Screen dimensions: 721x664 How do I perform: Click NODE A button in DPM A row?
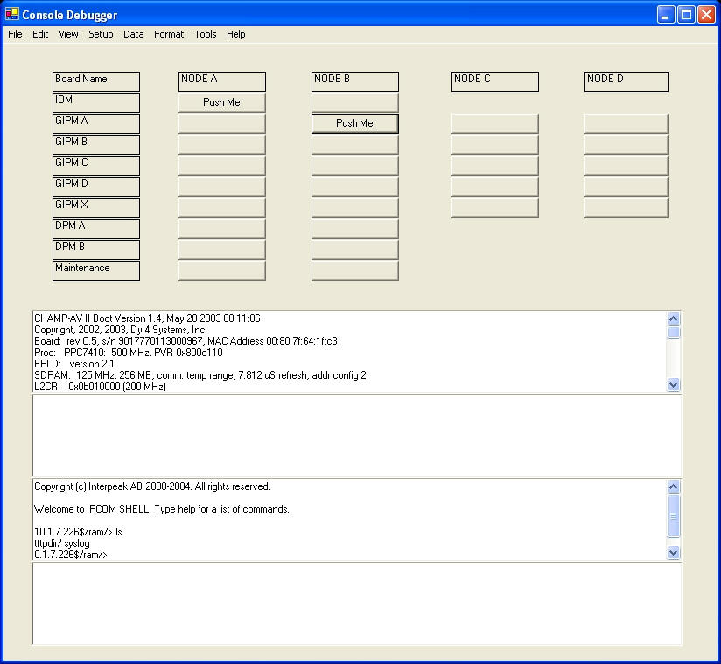click(x=221, y=228)
